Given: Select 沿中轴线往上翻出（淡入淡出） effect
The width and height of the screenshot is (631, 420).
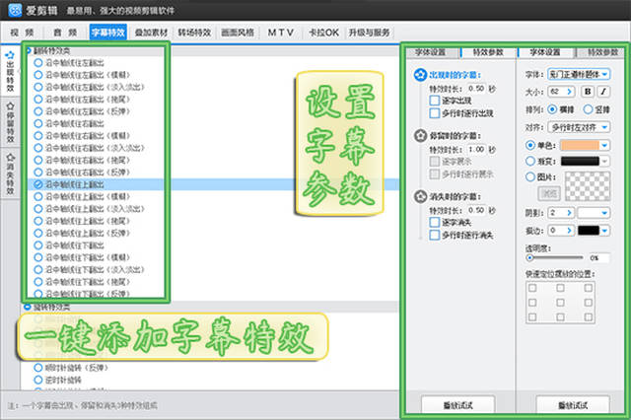Looking at the screenshot, I should [89, 209].
